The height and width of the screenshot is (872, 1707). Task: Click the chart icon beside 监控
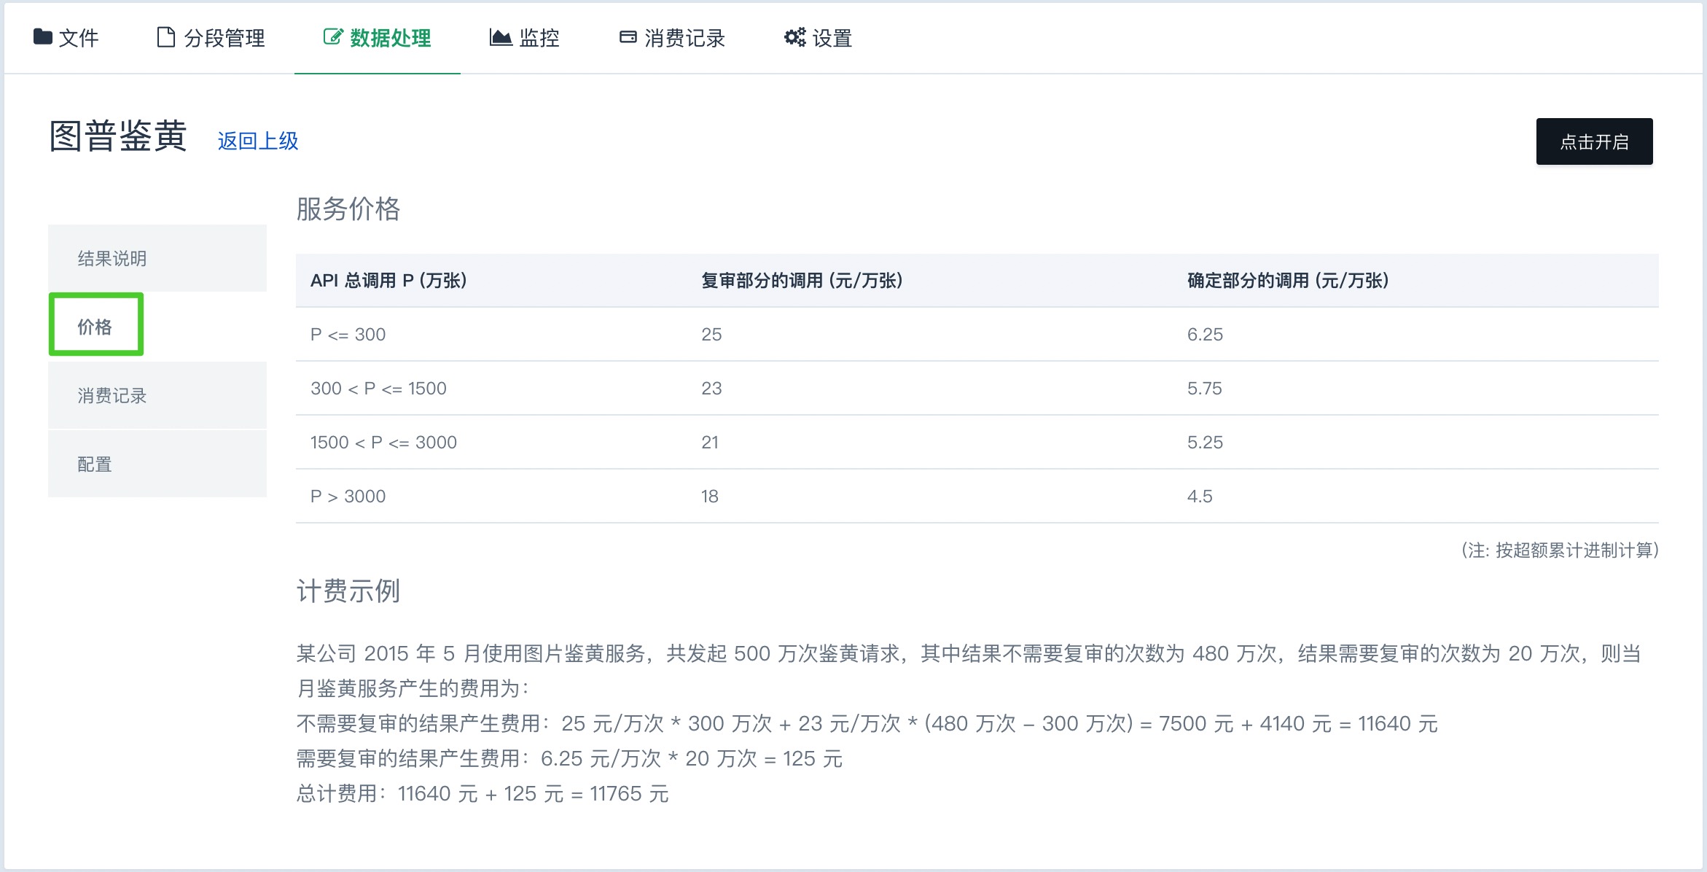501,37
